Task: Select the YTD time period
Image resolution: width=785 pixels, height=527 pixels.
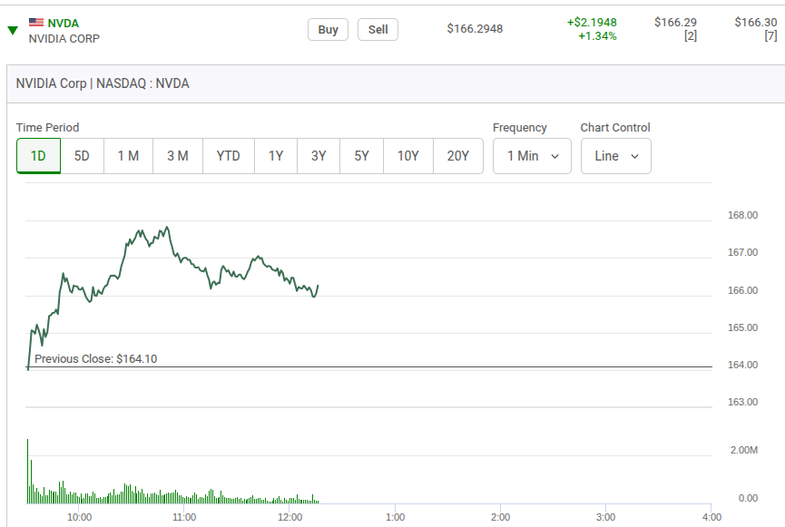Action: (x=229, y=156)
